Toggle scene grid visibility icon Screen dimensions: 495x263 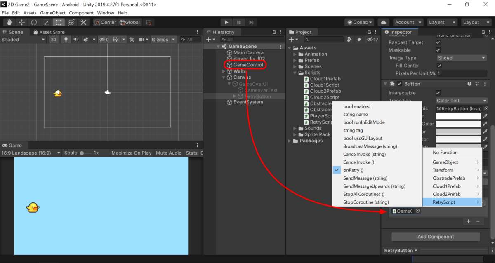(115, 40)
